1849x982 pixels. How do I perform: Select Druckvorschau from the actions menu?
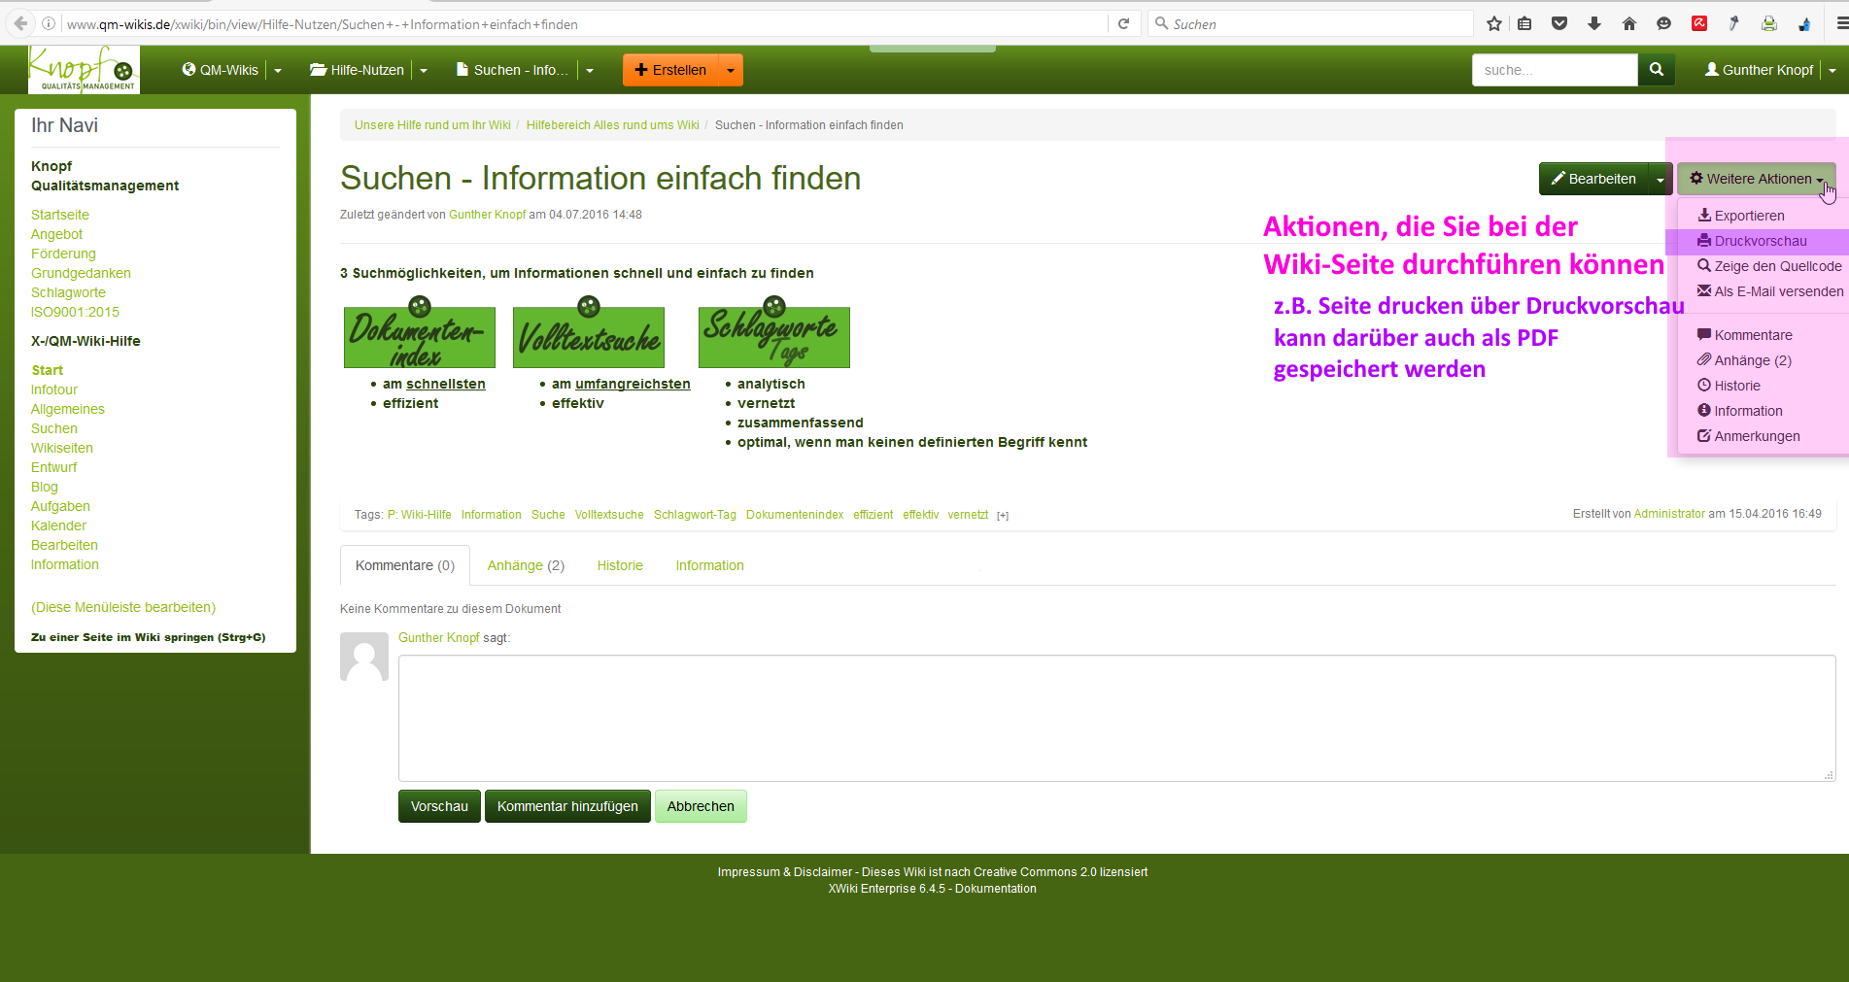(1760, 241)
